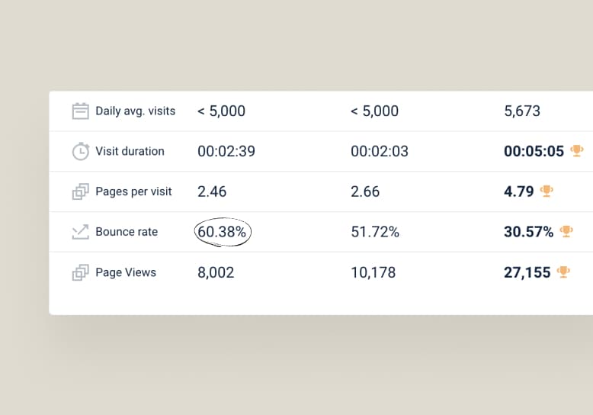
Task: Click the trophy icon next to 00:05:05
Action: 577,151
